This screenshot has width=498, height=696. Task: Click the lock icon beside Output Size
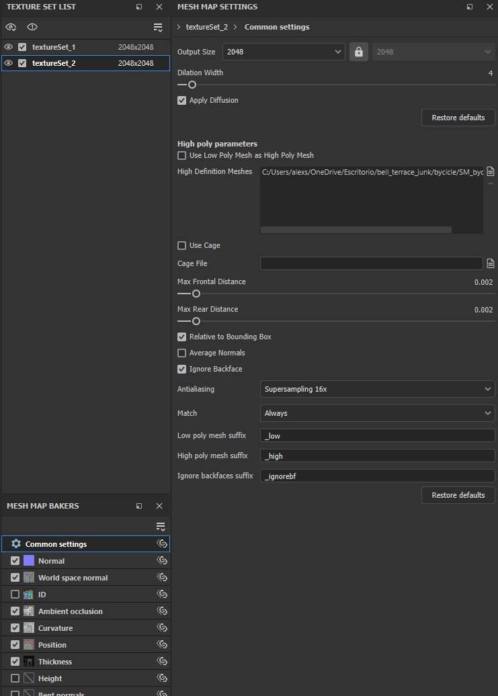click(x=358, y=52)
